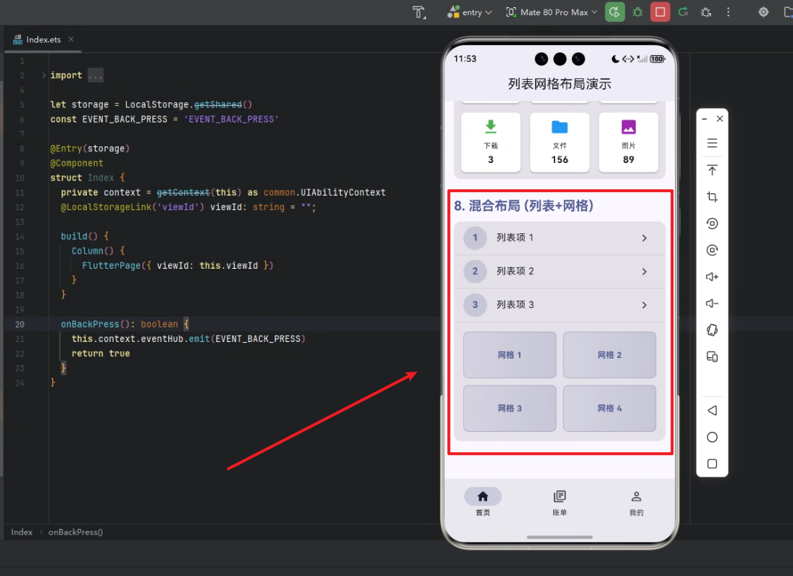Click emulator volume down icon

(712, 304)
